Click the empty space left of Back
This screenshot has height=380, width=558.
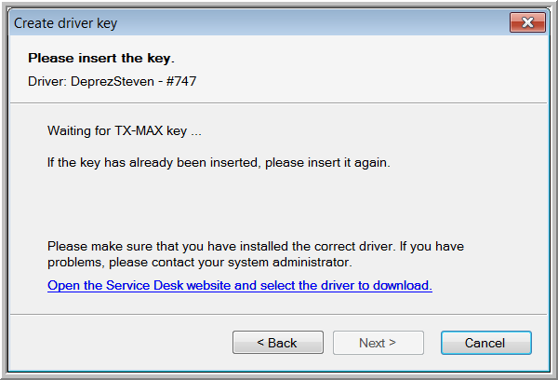(121, 343)
